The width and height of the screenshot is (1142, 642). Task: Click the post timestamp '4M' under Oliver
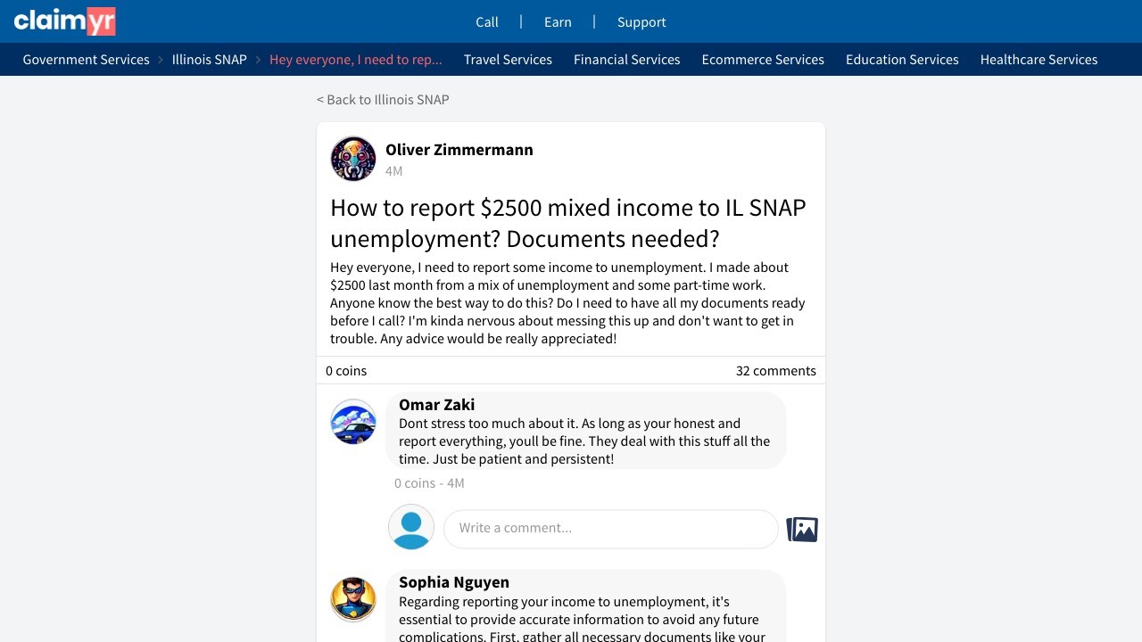click(x=394, y=171)
